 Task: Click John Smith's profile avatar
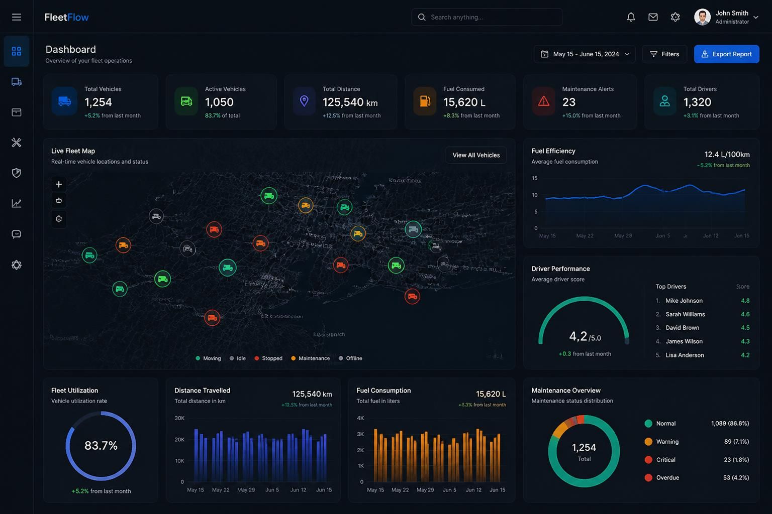pos(702,17)
